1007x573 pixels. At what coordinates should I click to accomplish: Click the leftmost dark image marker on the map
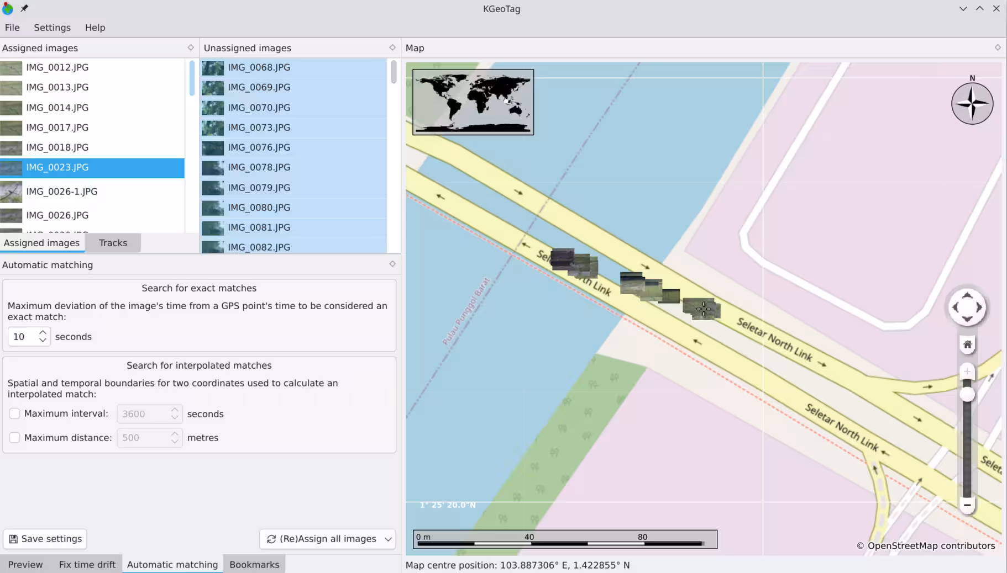(563, 259)
